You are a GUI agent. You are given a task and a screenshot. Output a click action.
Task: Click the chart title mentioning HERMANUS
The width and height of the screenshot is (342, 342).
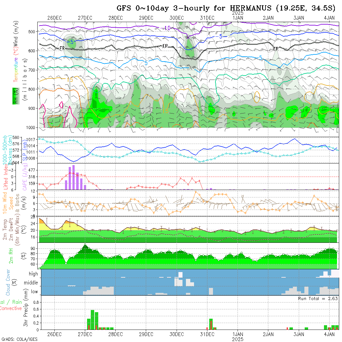pos(226,8)
